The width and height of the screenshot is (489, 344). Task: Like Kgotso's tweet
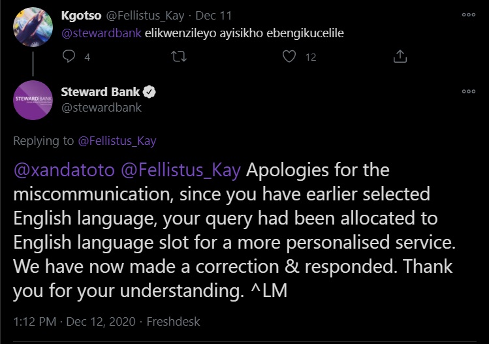coord(290,57)
